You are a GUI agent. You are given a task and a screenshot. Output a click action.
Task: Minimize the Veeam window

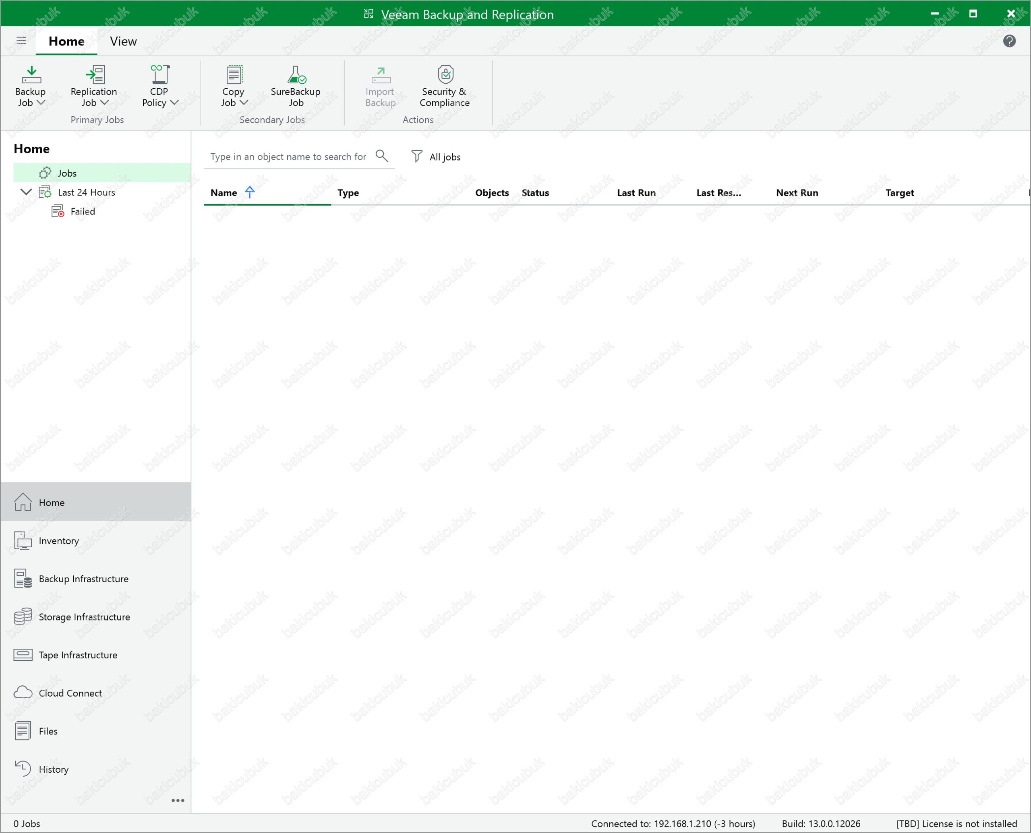coord(934,13)
